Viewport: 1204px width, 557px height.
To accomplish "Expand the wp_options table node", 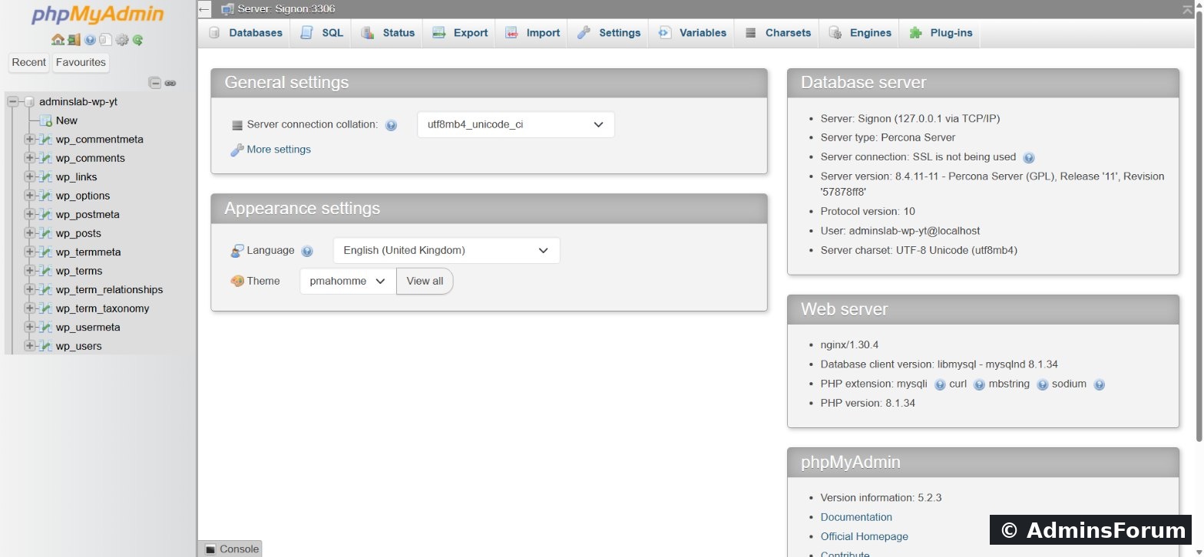I will coord(29,196).
